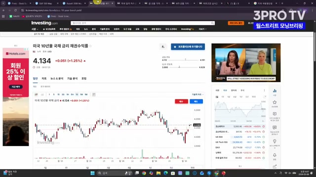Open the share icon beside portfolio button
Image resolution: width=316 pixels, height=177 pixels.
click(x=163, y=47)
